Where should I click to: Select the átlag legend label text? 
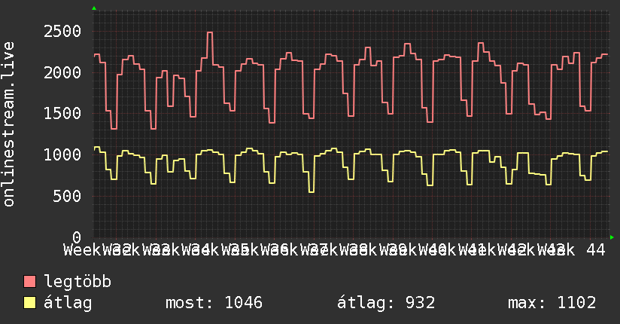68,303
